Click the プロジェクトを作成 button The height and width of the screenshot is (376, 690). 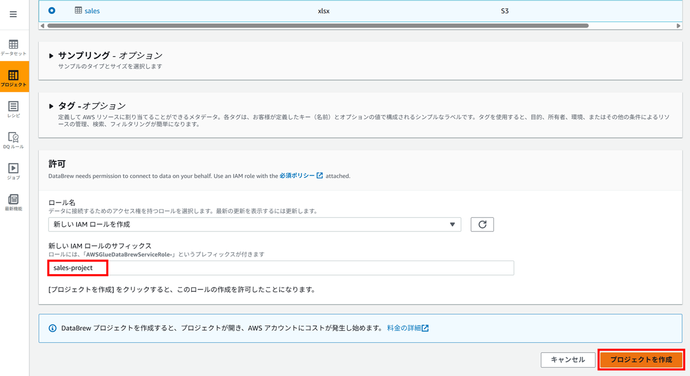(x=641, y=360)
